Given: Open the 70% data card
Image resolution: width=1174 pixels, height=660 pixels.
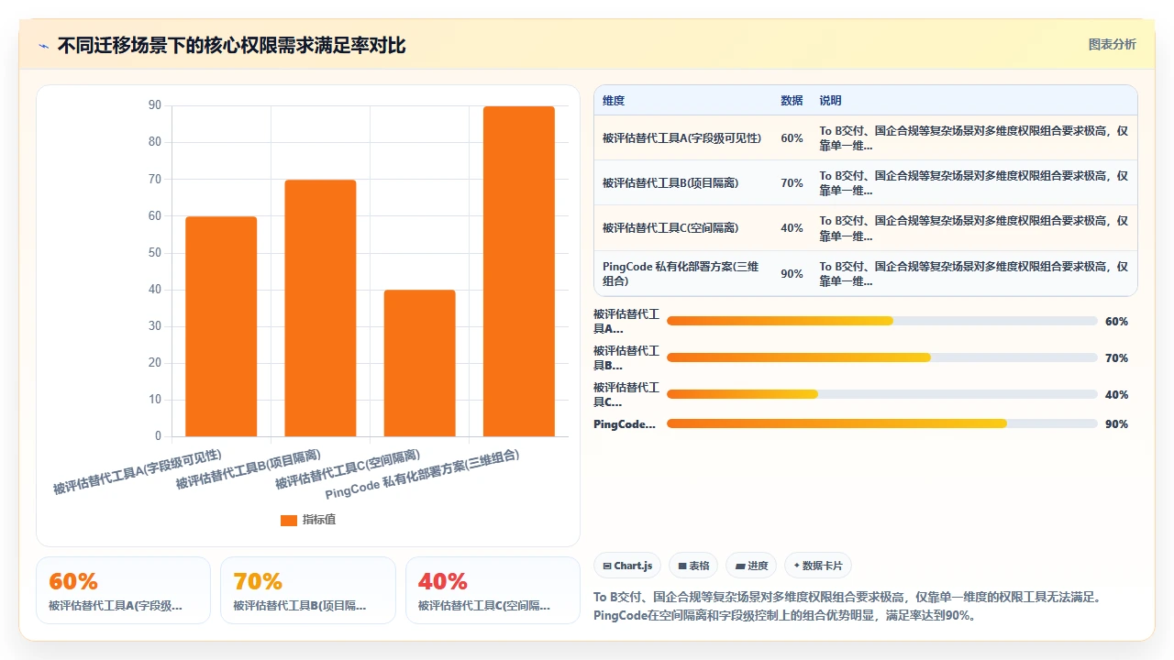Looking at the screenshot, I should [308, 590].
